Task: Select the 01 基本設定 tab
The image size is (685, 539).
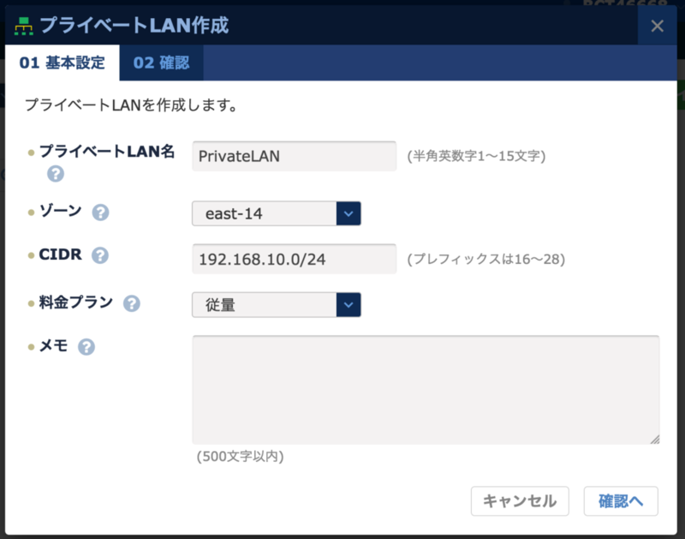Action: (62, 63)
